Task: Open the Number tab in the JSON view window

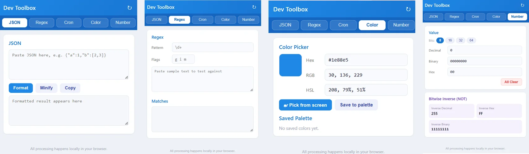Action: (123, 22)
